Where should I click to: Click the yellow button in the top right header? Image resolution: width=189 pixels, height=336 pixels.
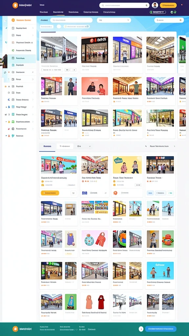click(x=168, y=5)
